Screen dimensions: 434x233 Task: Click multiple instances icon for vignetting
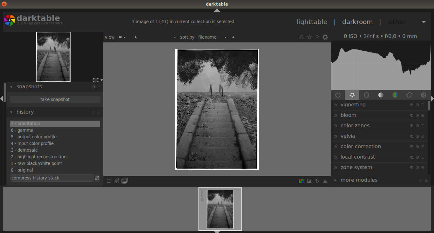(412, 105)
